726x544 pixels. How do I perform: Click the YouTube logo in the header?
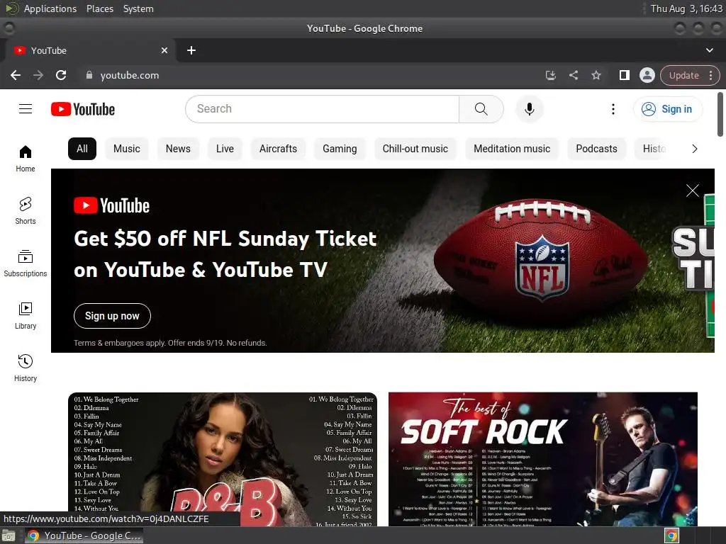[83, 109]
